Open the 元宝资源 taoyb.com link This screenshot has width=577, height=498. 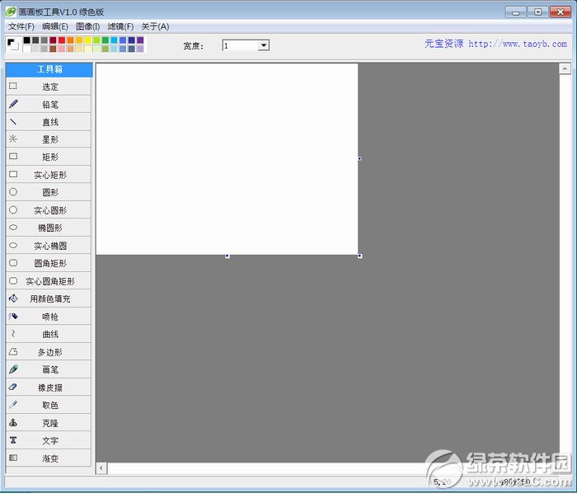495,44
